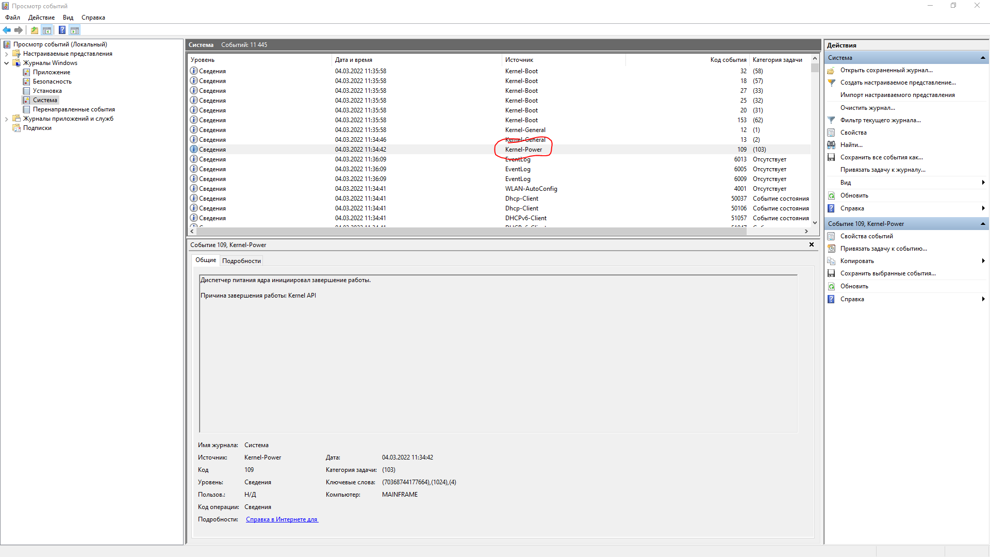Select the Kernel-General event 12 row
The height and width of the screenshot is (557, 990).
[x=499, y=130]
